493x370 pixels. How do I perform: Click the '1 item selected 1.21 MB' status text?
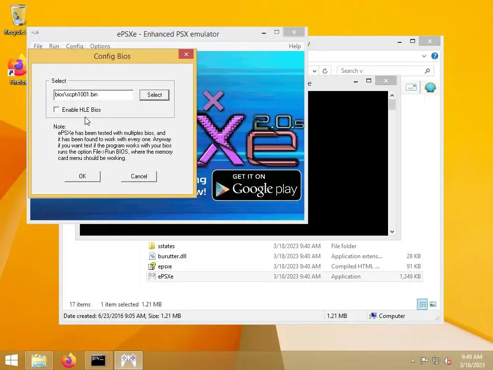[131, 304]
